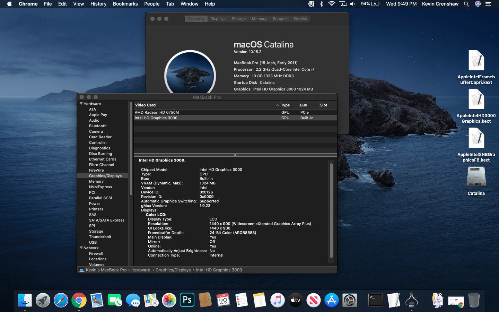Viewport: 499px width, 312px height.
Task: Open Calendar showing 29 in dock
Action: [223, 300]
